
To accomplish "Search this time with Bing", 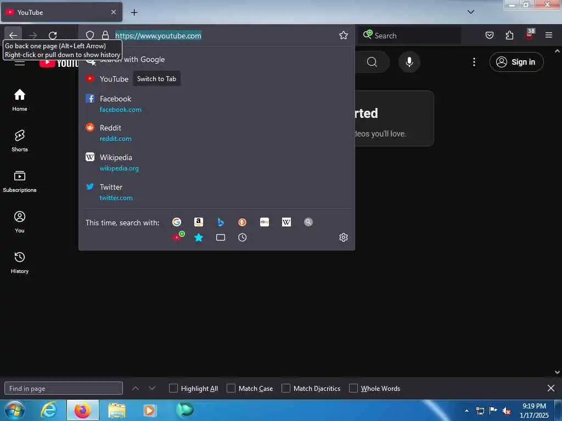I will (x=221, y=222).
